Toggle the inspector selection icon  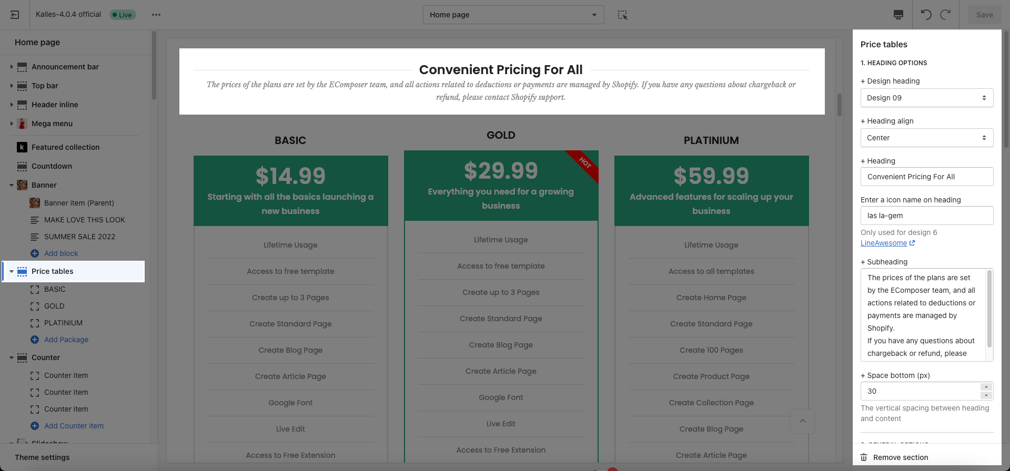click(x=623, y=15)
